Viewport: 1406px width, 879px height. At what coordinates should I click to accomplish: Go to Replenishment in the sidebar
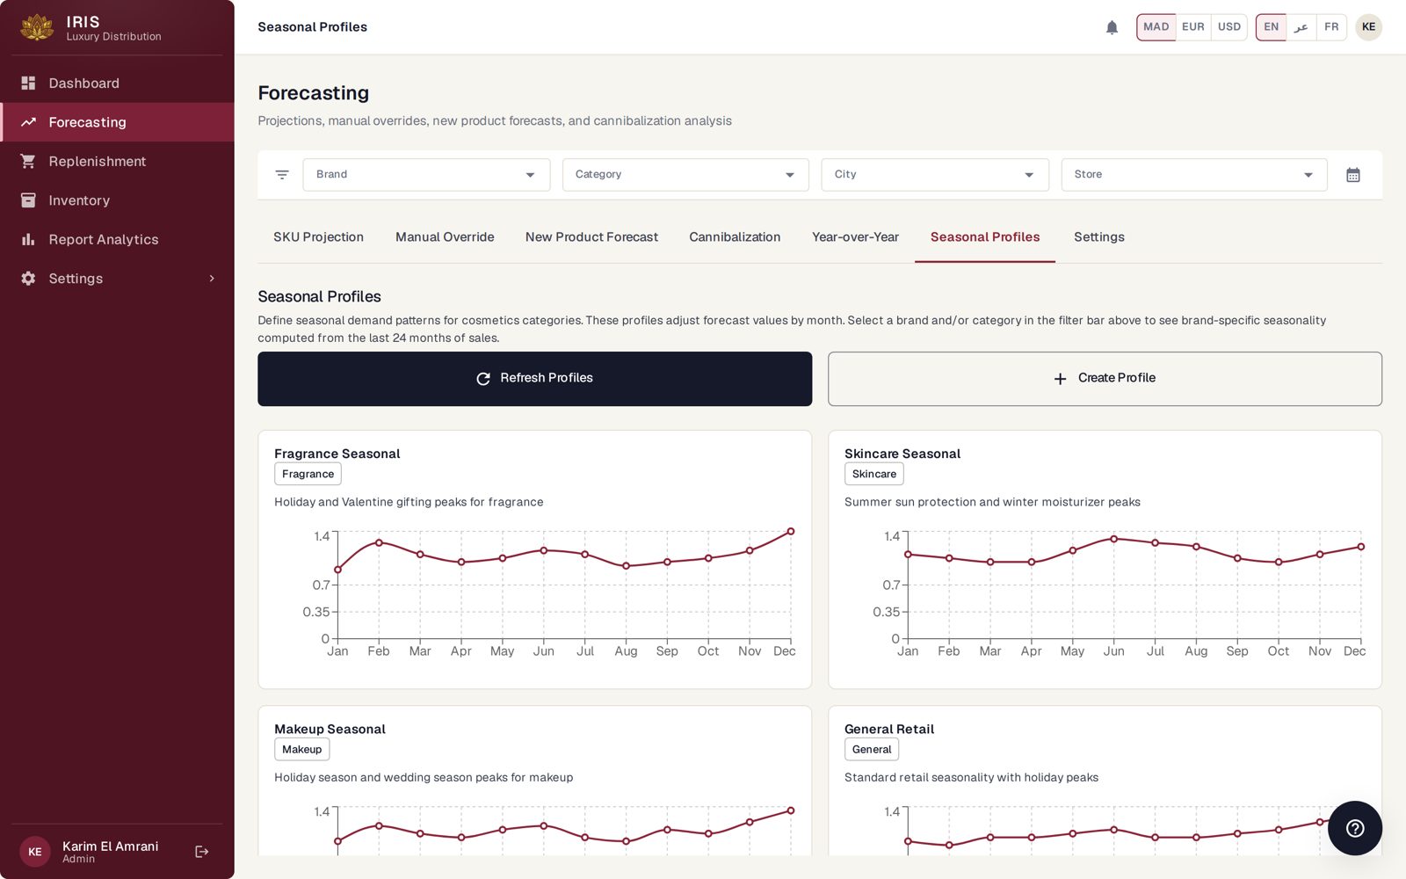(117, 161)
